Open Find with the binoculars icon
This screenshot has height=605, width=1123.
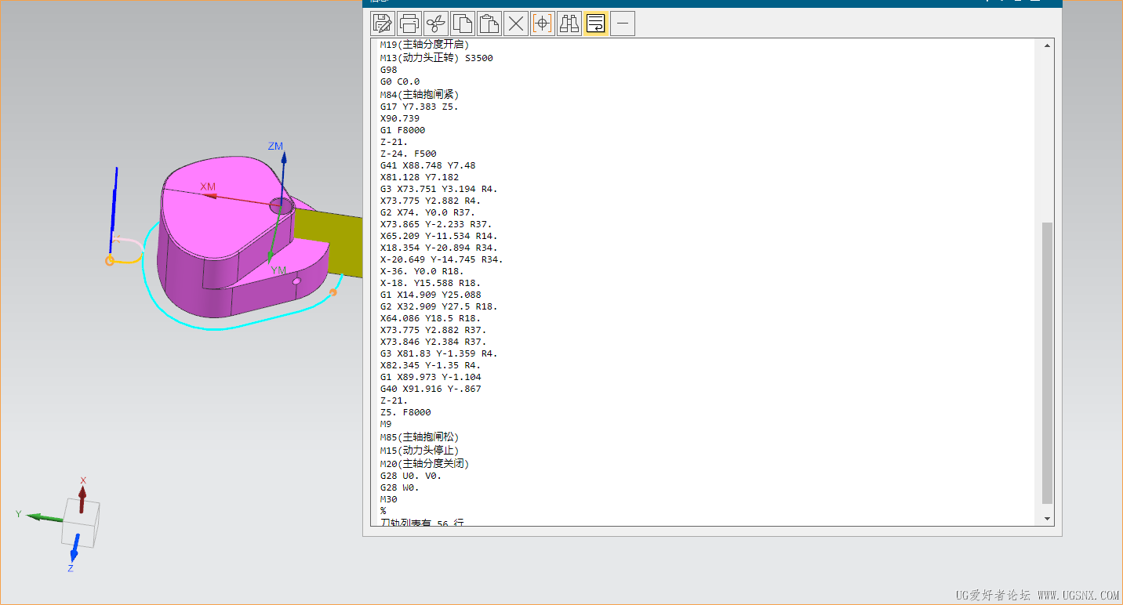[569, 24]
